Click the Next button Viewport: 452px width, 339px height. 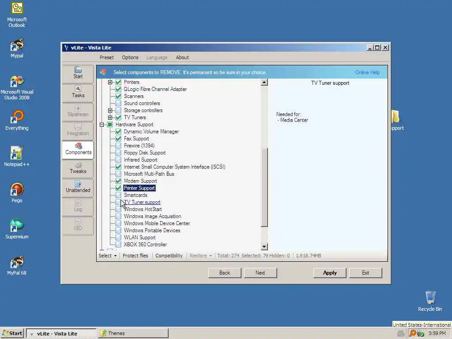coord(260,273)
